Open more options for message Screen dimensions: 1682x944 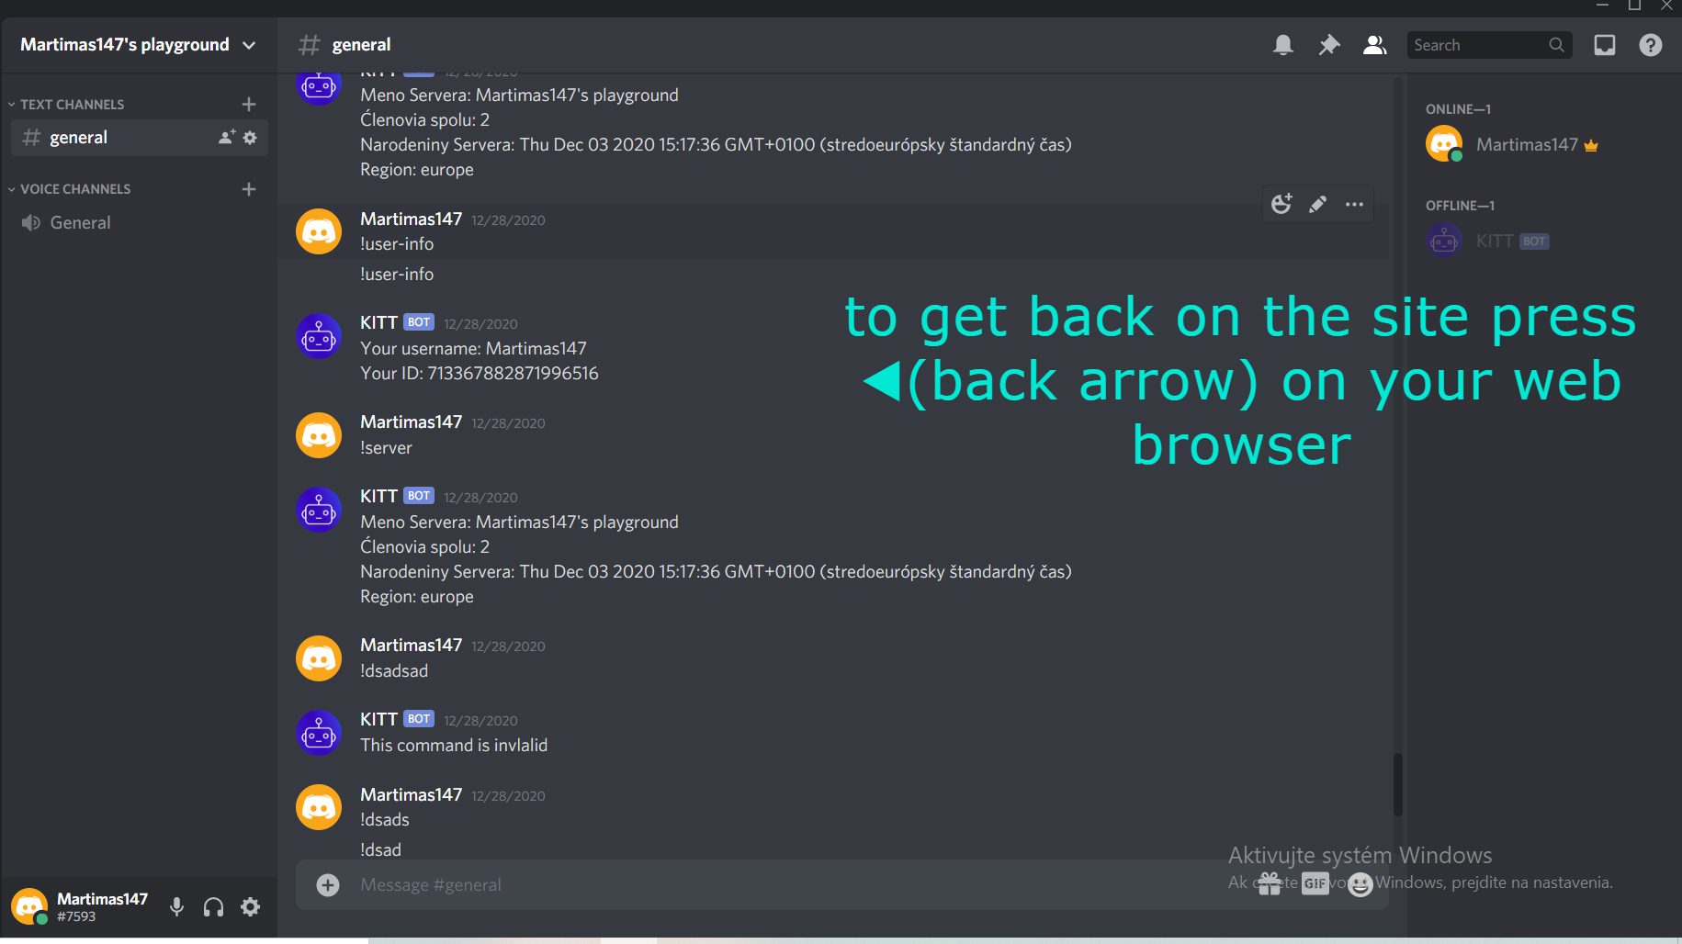[x=1355, y=204]
